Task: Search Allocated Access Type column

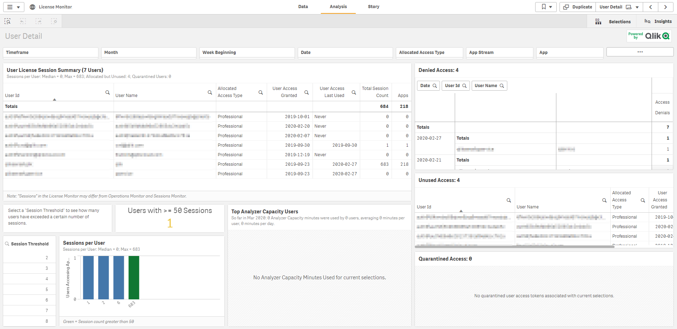Action: tap(261, 92)
